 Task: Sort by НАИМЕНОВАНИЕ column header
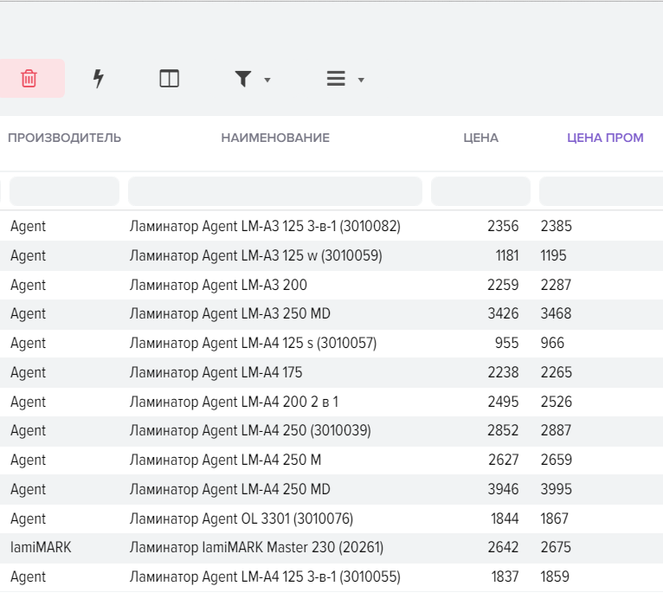pos(275,138)
